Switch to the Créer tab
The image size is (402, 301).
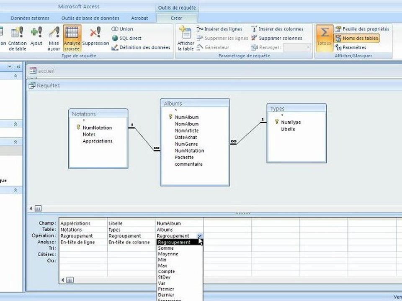tap(176, 18)
